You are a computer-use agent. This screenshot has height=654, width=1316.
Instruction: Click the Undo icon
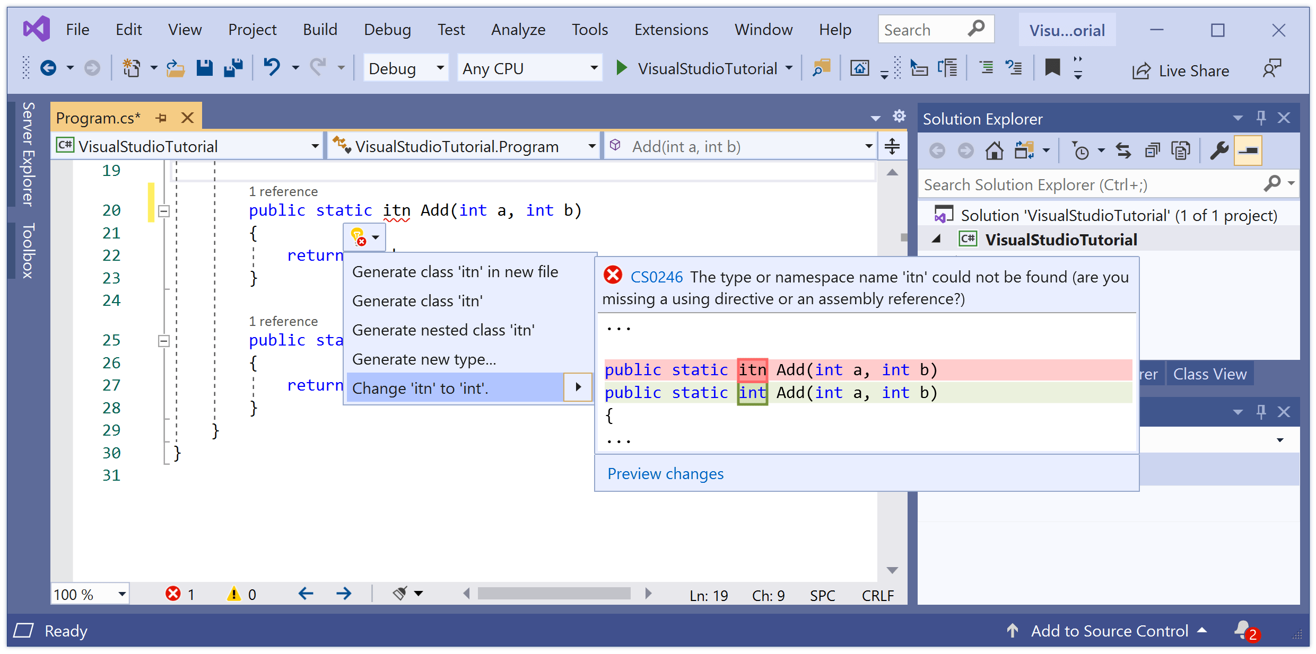(272, 68)
